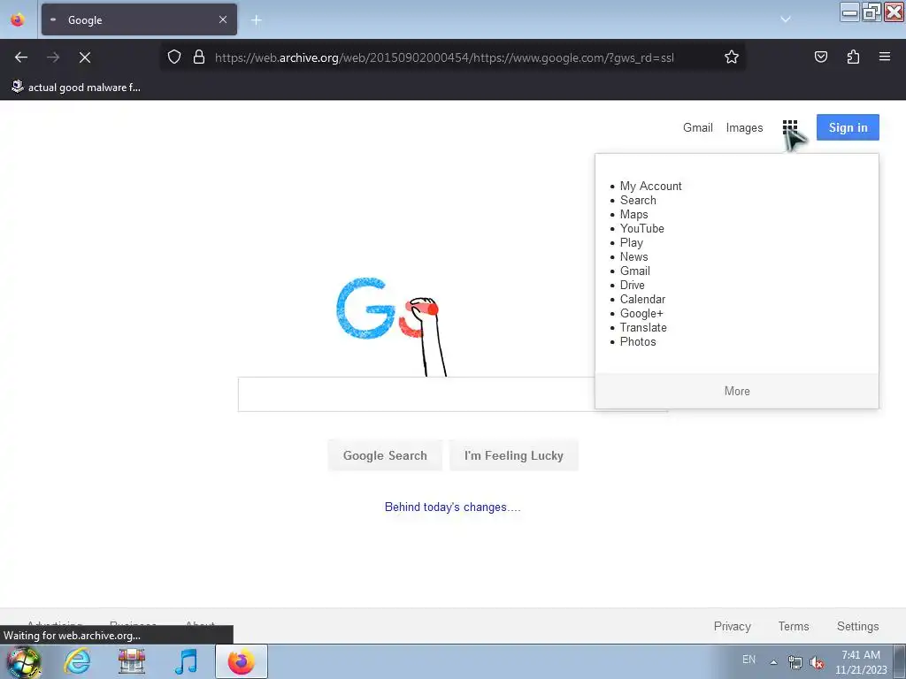Open a new tab with plus button
Screen dimensions: 906x679
pos(256,20)
